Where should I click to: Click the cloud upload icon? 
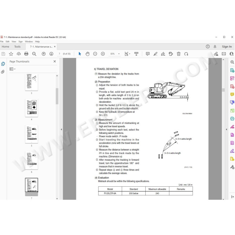pos(19,54)
